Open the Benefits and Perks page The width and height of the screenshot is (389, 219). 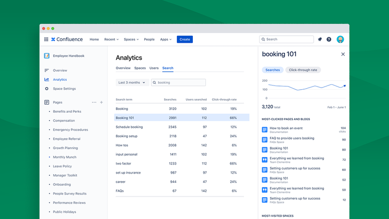pyautogui.click(x=67, y=111)
